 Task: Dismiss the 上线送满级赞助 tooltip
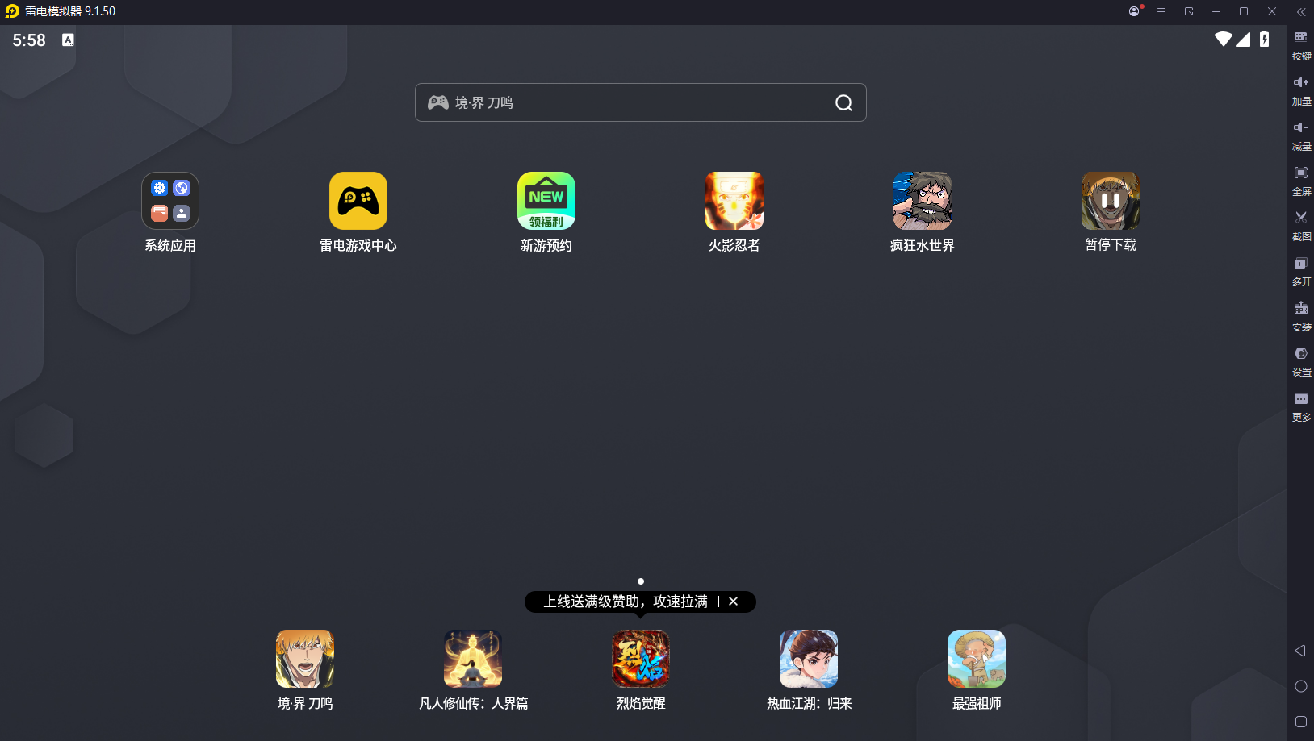[x=733, y=602]
